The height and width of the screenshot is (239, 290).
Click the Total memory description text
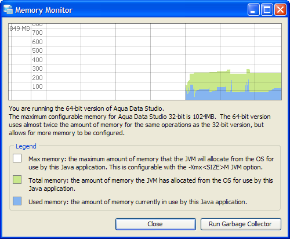coord(151,184)
